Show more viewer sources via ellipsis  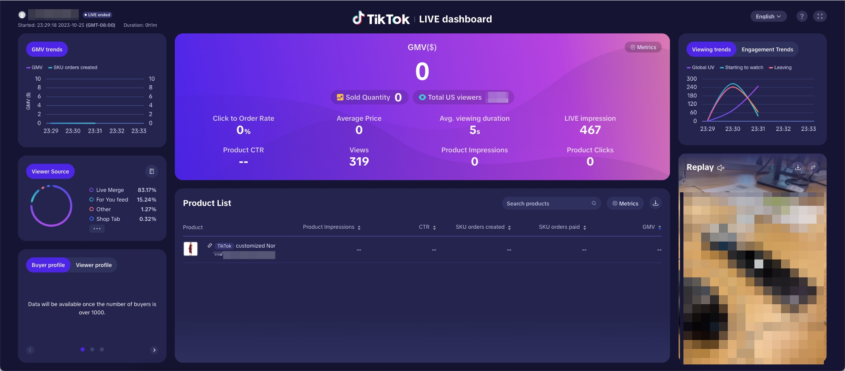point(97,229)
